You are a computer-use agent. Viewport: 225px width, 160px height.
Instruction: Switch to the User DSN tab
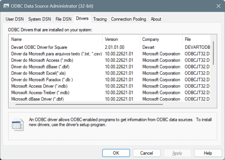pyautogui.click(x=14, y=19)
